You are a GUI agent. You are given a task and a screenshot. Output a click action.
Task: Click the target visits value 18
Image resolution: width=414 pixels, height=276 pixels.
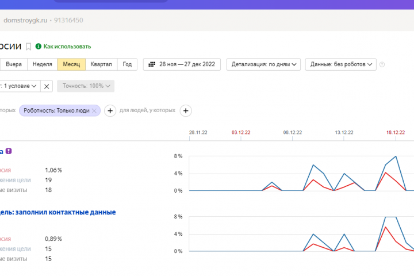click(48, 190)
